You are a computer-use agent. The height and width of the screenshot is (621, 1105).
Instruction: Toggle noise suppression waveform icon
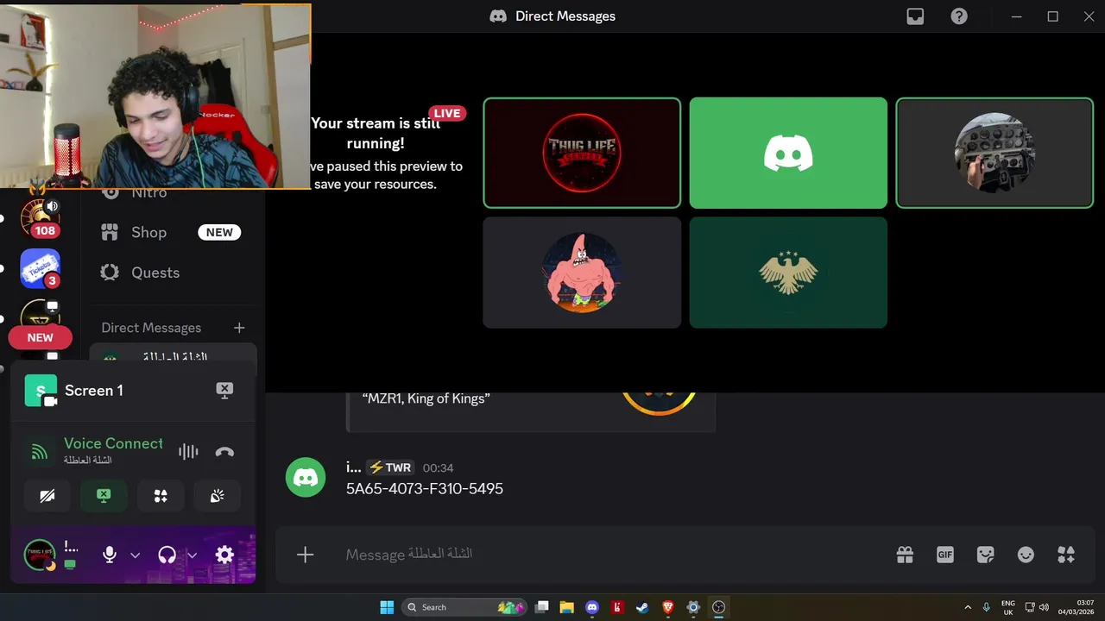click(187, 451)
